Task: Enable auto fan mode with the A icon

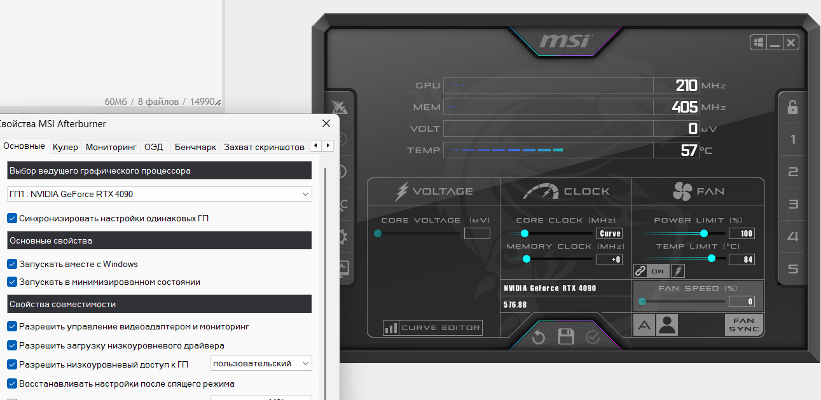Action: pos(644,326)
